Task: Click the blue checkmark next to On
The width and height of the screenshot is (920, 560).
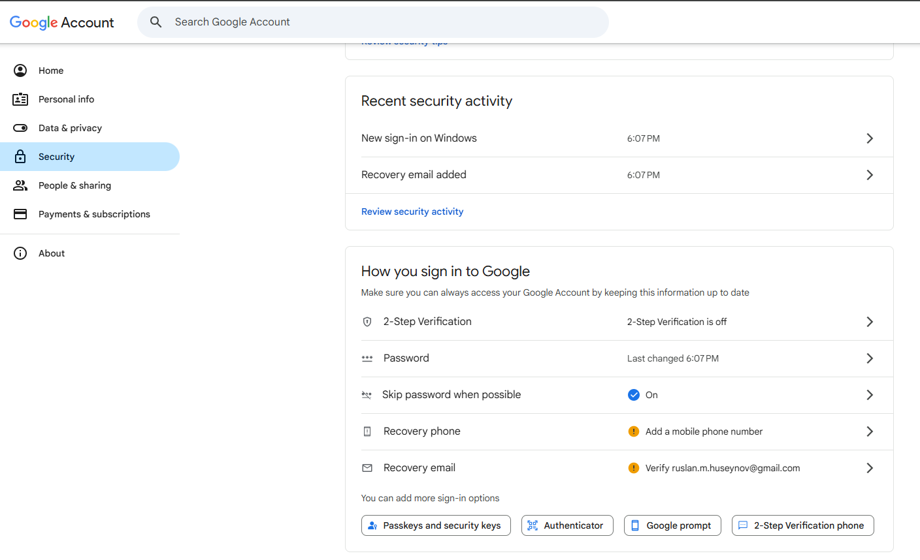Action: point(633,395)
